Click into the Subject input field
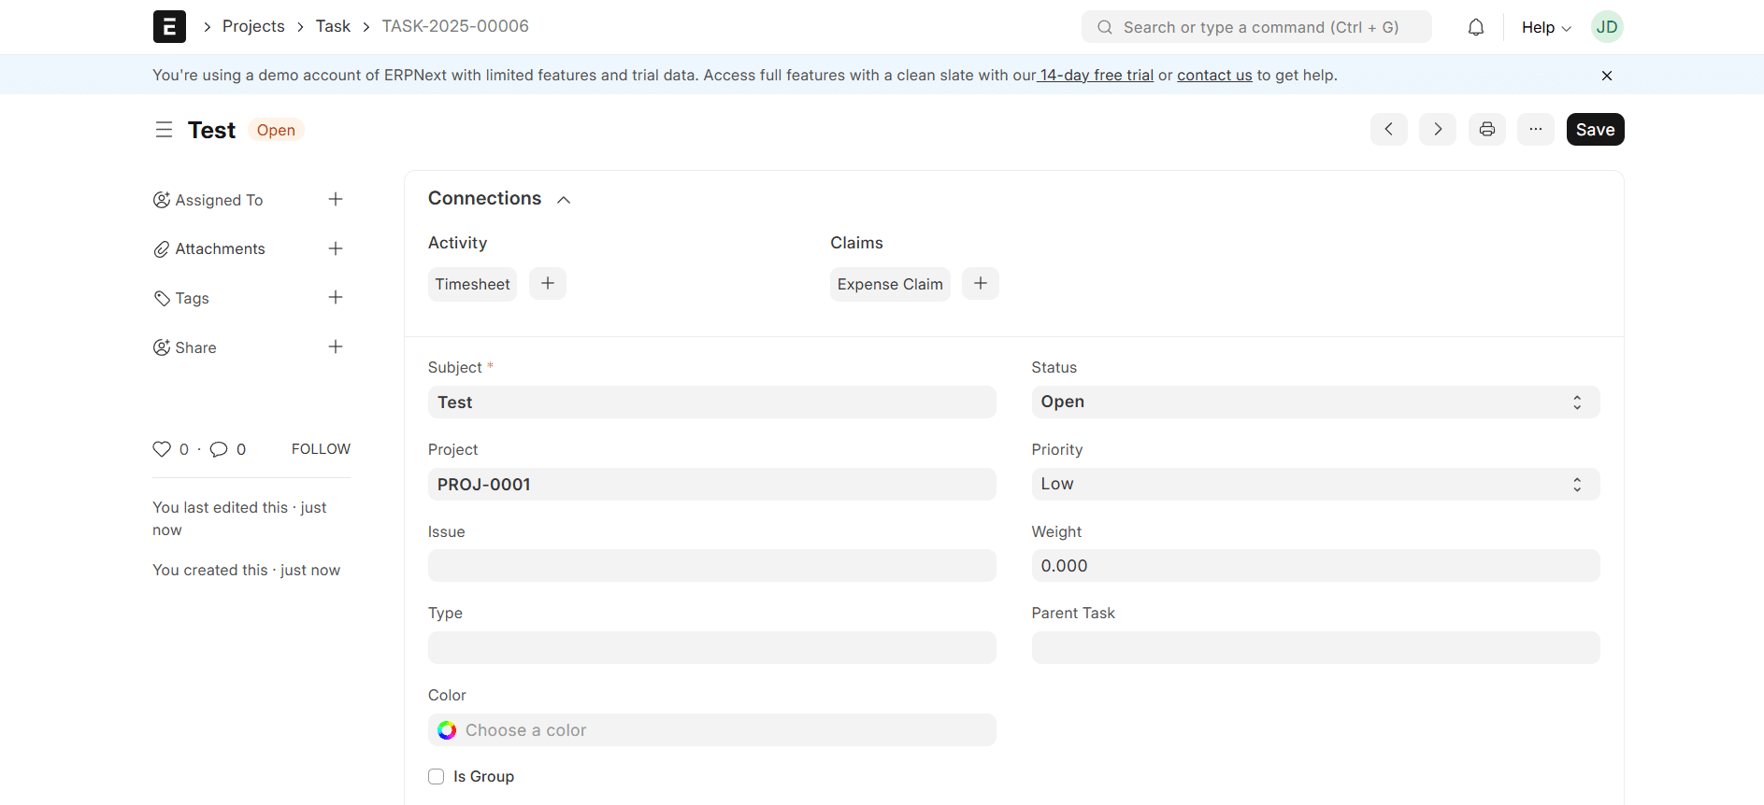The height and width of the screenshot is (805, 1764). click(x=711, y=402)
